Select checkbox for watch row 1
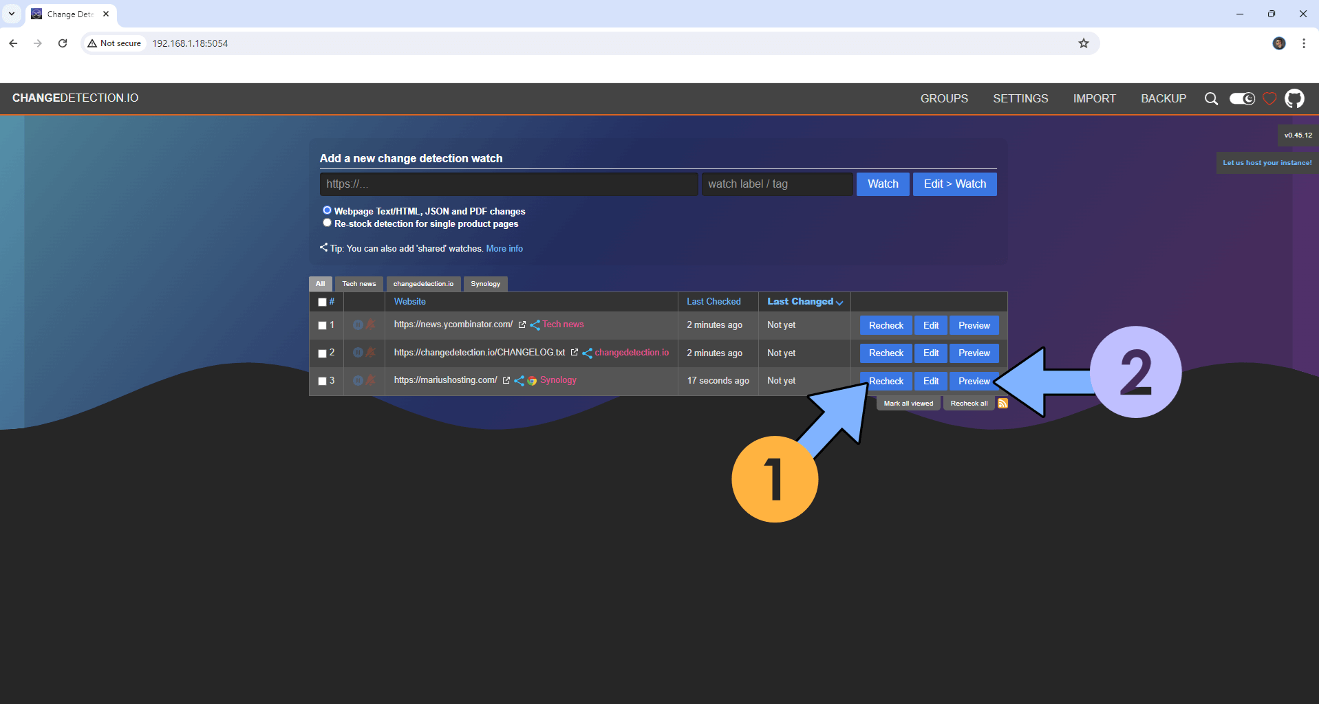The height and width of the screenshot is (704, 1319). (x=322, y=325)
